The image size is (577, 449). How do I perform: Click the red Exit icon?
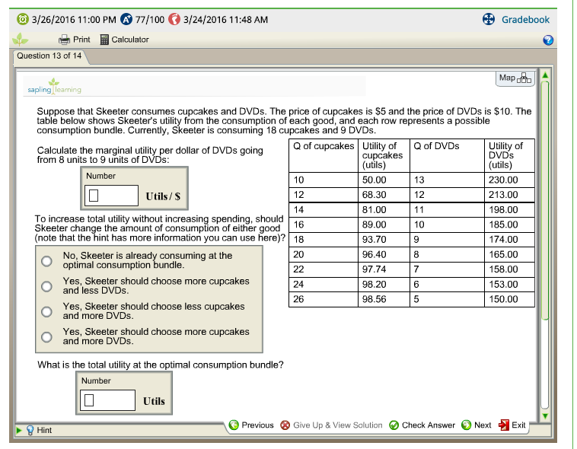(503, 425)
